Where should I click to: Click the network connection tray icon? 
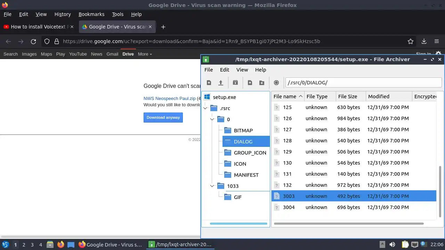click(414, 244)
